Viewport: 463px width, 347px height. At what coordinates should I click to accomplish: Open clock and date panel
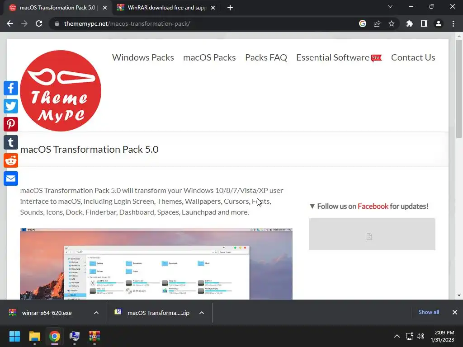pyautogui.click(x=442, y=336)
